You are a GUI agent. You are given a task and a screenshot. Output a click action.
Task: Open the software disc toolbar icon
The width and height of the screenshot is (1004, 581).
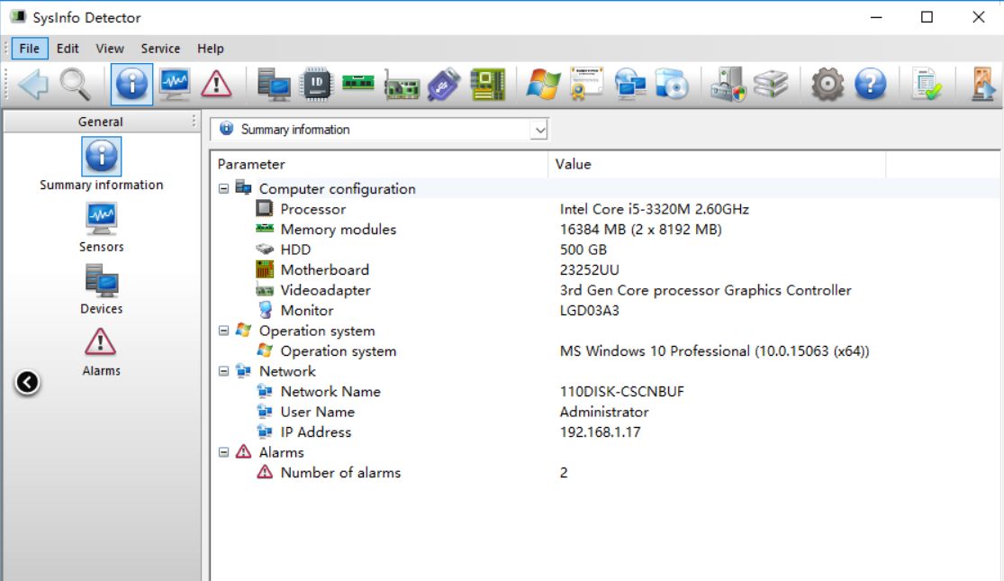click(672, 84)
